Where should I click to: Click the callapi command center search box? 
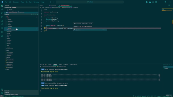coord(90,2)
